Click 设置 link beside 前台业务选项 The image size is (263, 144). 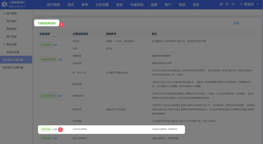point(59,96)
